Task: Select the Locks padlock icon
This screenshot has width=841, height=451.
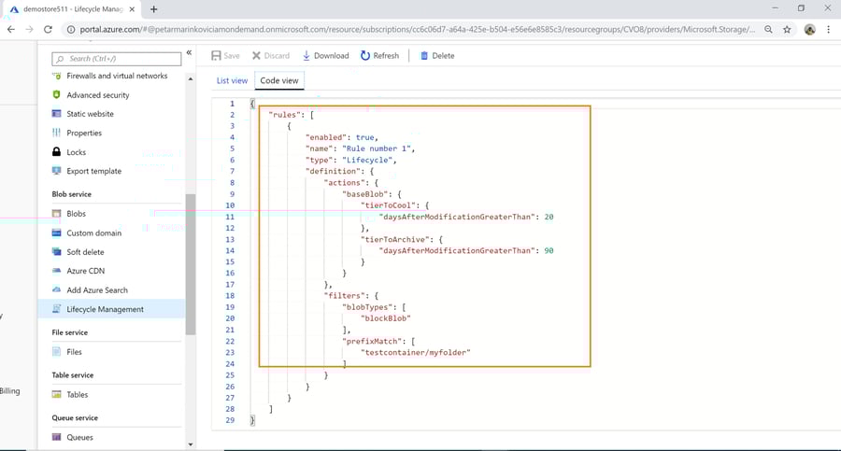Action: (57, 152)
